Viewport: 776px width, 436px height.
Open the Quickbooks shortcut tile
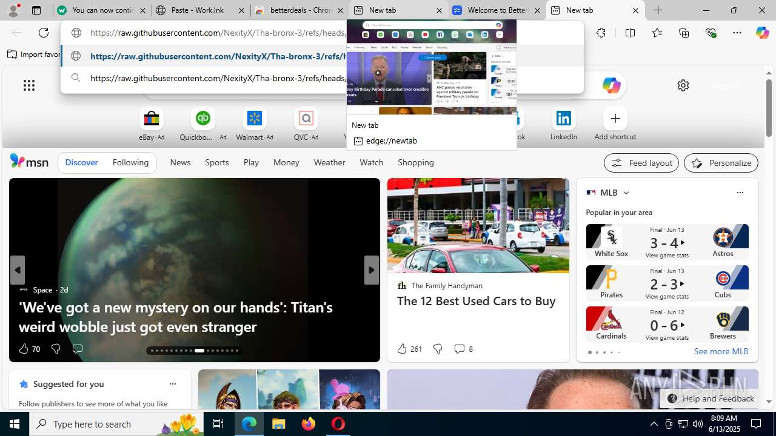(x=203, y=124)
